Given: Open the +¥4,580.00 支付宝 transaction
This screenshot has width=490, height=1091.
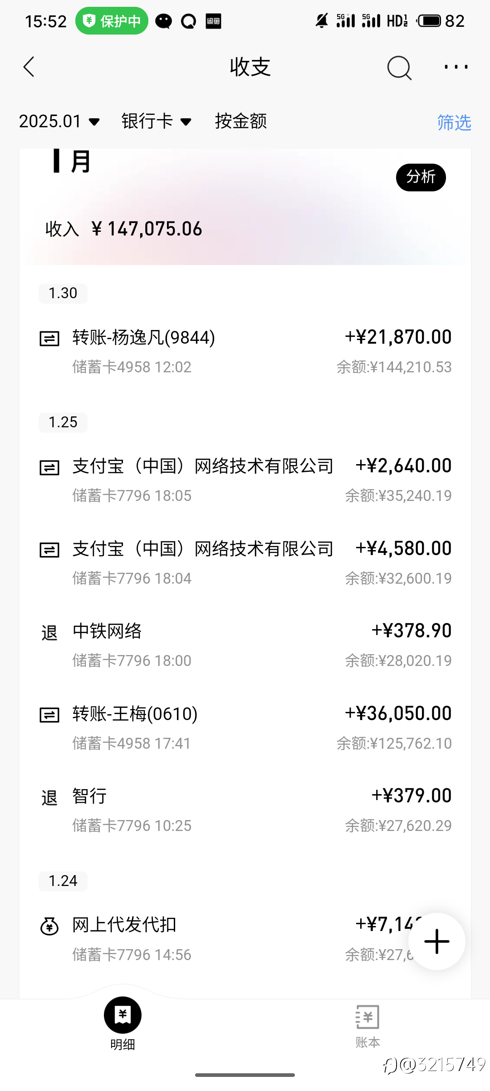Looking at the screenshot, I should pos(245,562).
